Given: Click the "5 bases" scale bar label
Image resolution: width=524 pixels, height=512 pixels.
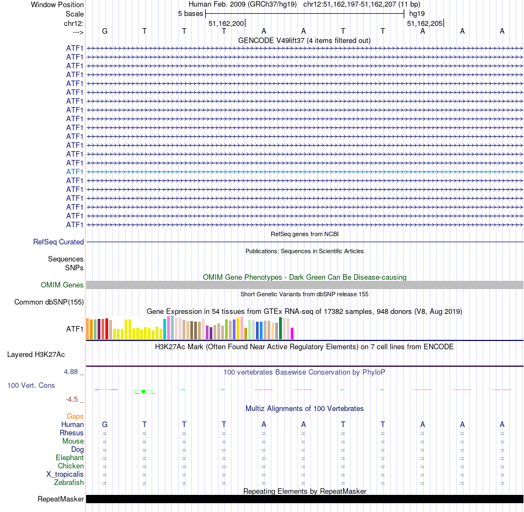Looking at the screenshot, I should tap(190, 14).
